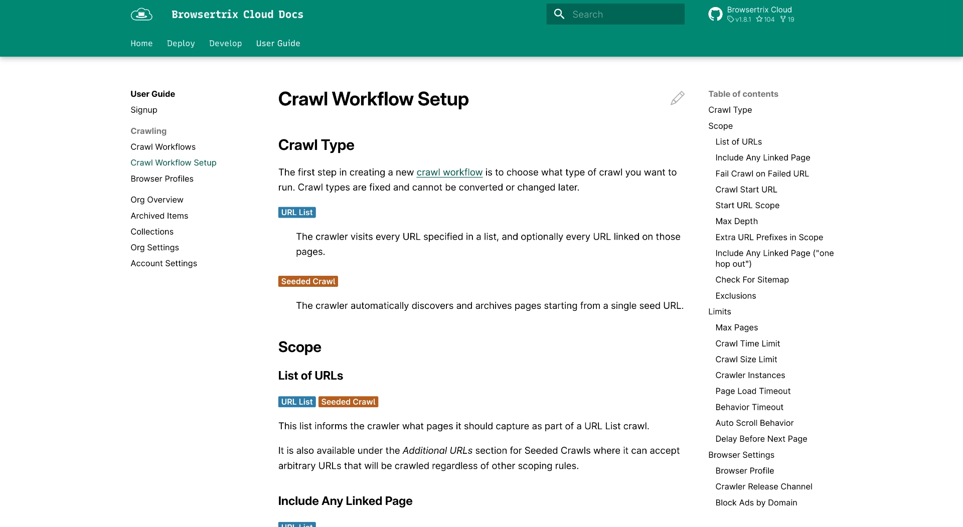
Task: Click the Crawl Workflow Setup heading
Action: point(373,99)
